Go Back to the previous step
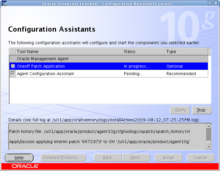This screenshot has height=171, width=220. tap(108, 158)
